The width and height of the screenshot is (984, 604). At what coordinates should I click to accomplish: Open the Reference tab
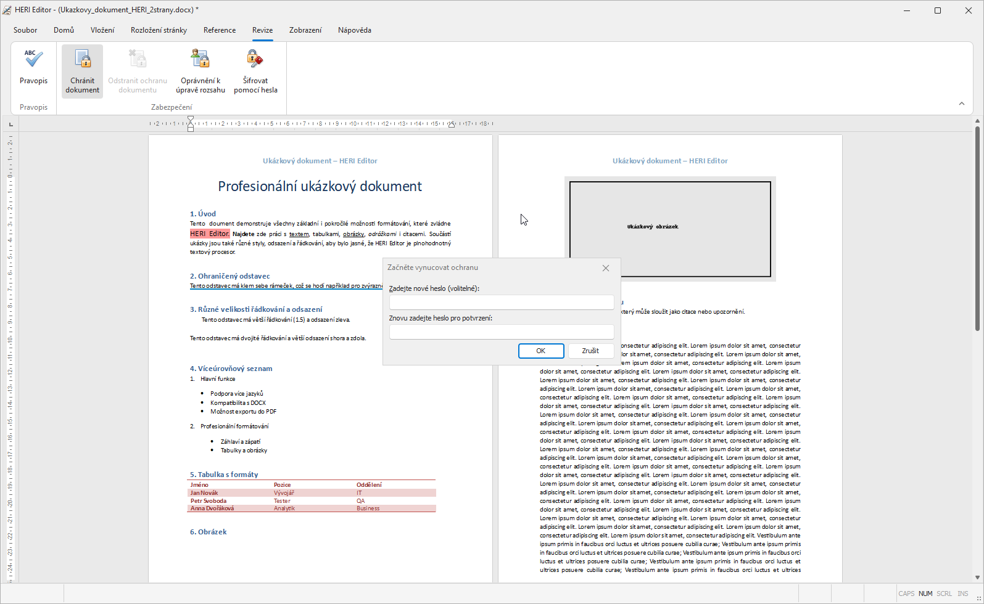pyautogui.click(x=220, y=30)
